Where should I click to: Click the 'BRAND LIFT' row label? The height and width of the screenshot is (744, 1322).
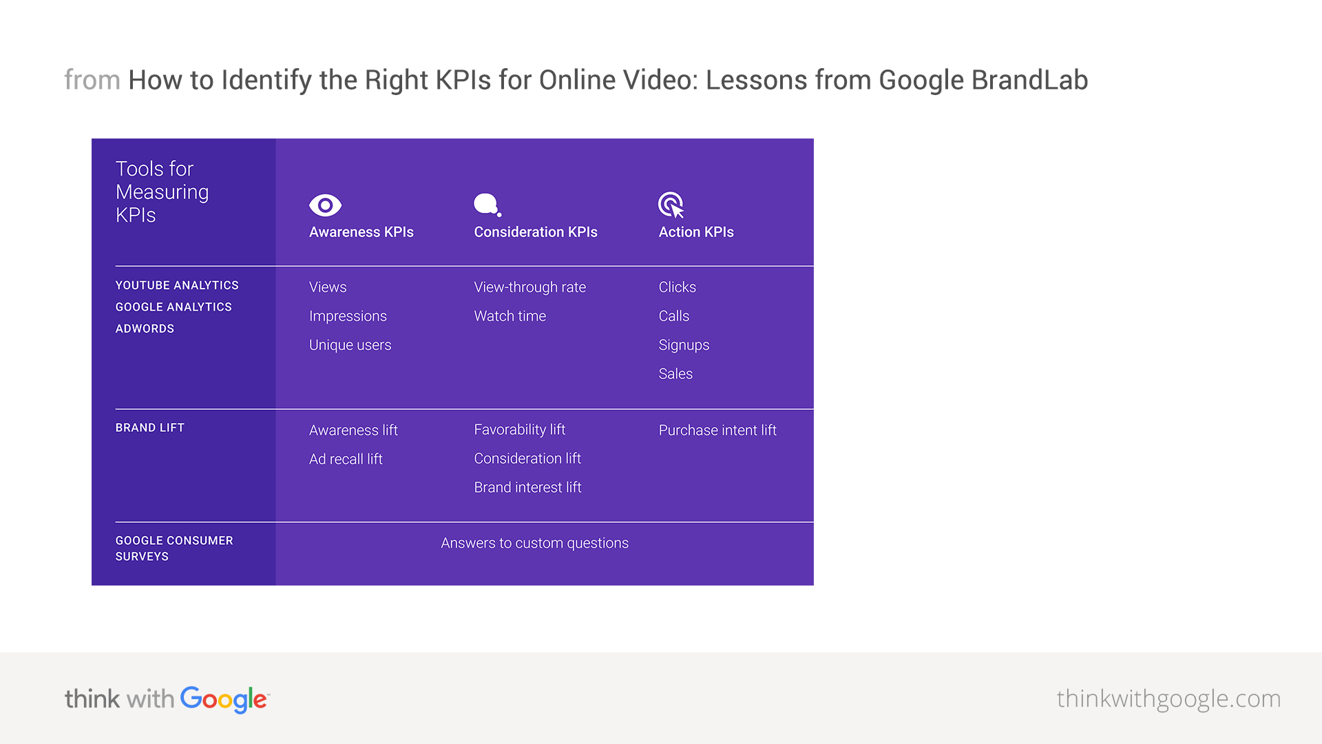(x=150, y=428)
